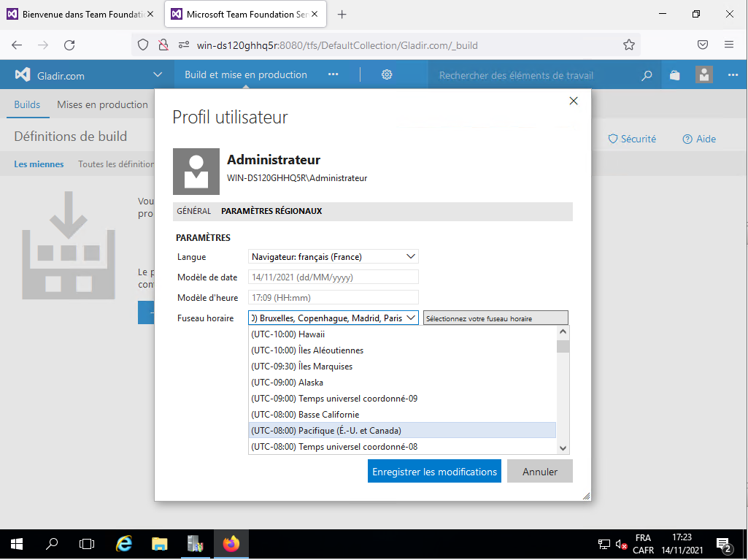Click the Rechercher des éléments de travail field
748x560 pixels.
click(536, 75)
